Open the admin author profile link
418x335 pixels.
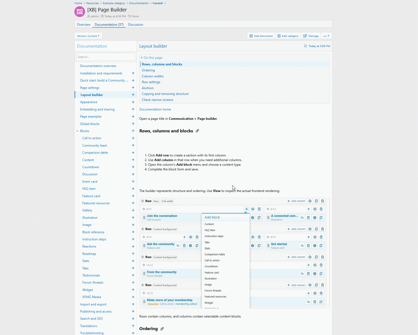pyautogui.click(x=95, y=16)
